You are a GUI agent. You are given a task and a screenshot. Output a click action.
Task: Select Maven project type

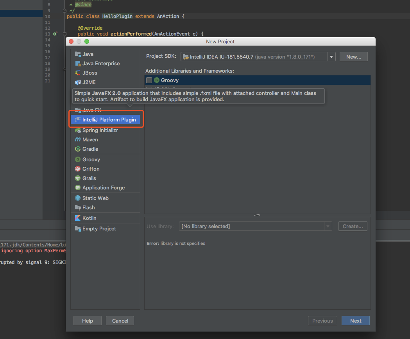(105, 139)
